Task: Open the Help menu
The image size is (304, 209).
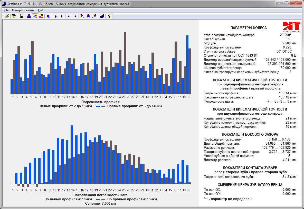Action: coord(41,10)
